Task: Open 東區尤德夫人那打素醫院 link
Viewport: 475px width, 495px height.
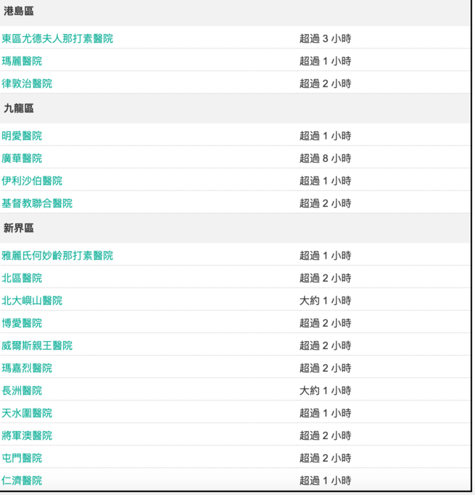Action: point(57,38)
